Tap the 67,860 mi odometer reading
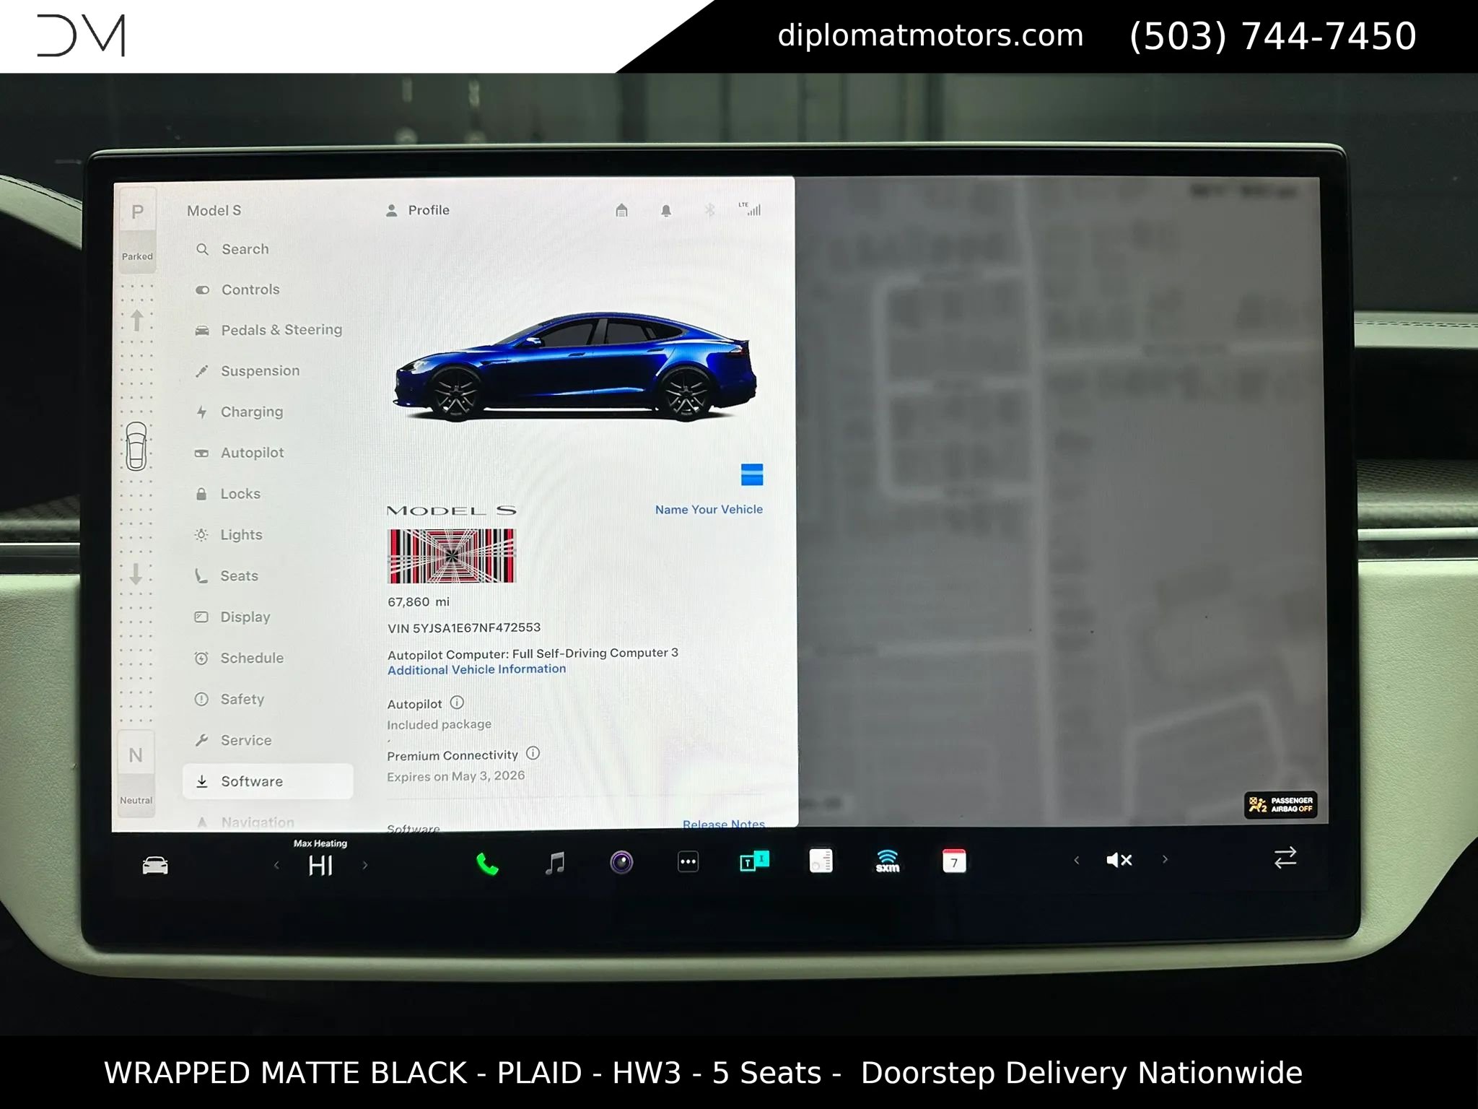 click(x=419, y=602)
